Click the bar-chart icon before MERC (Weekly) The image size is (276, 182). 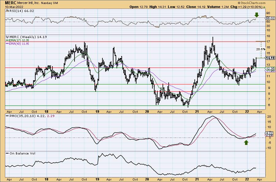tap(7, 37)
